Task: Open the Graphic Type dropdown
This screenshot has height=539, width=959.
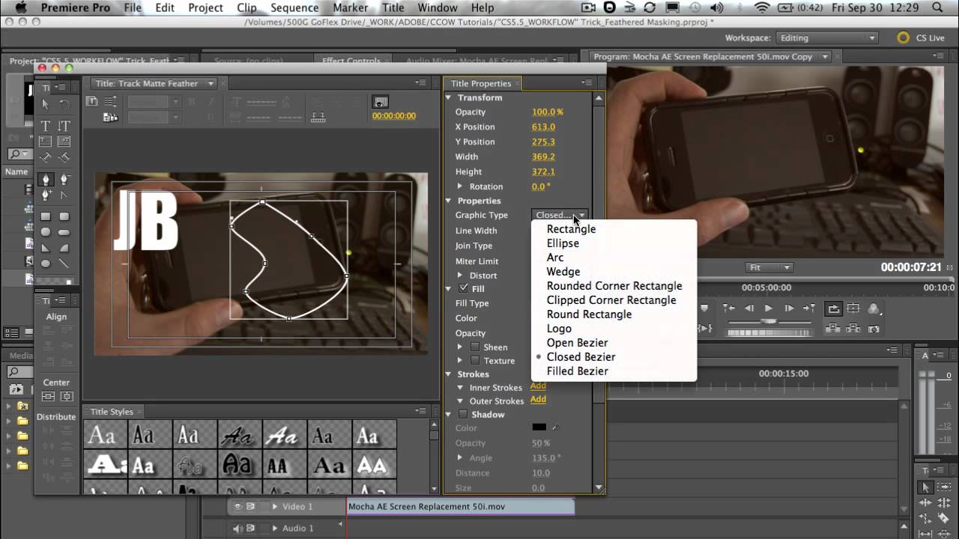Action: coord(559,216)
